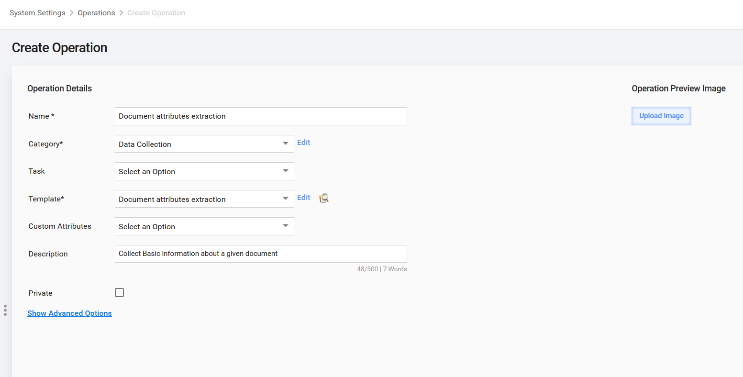Open the Template dropdown
The width and height of the screenshot is (743, 377).
[x=204, y=199]
